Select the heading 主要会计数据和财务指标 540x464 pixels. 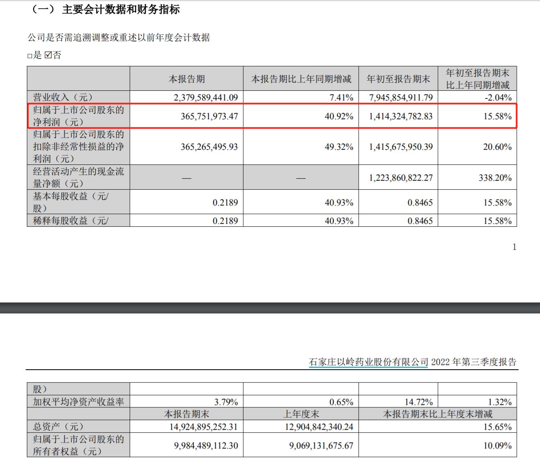point(121,9)
